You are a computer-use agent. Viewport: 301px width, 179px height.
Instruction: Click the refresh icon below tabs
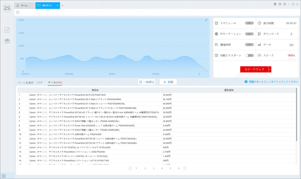(x=18, y=12)
